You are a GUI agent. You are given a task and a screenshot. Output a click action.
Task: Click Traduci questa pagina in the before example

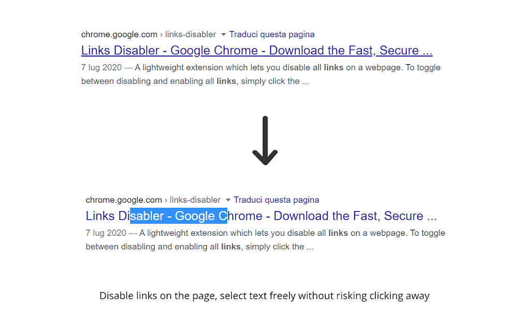click(x=272, y=35)
